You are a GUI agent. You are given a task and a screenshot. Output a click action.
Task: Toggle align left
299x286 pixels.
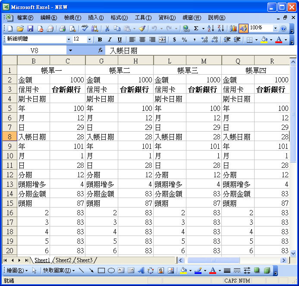[x=132, y=40]
